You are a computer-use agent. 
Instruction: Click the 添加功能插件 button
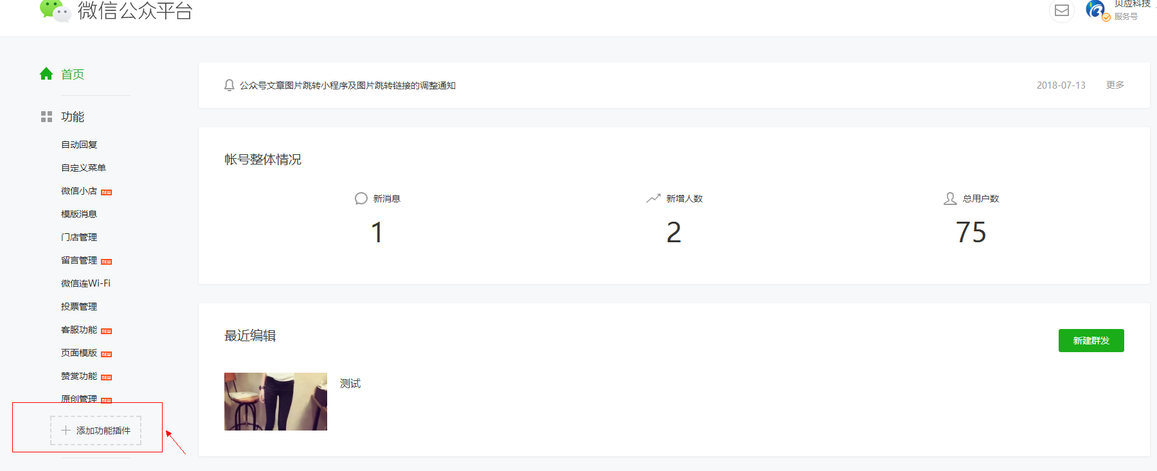click(x=96, y=431)
